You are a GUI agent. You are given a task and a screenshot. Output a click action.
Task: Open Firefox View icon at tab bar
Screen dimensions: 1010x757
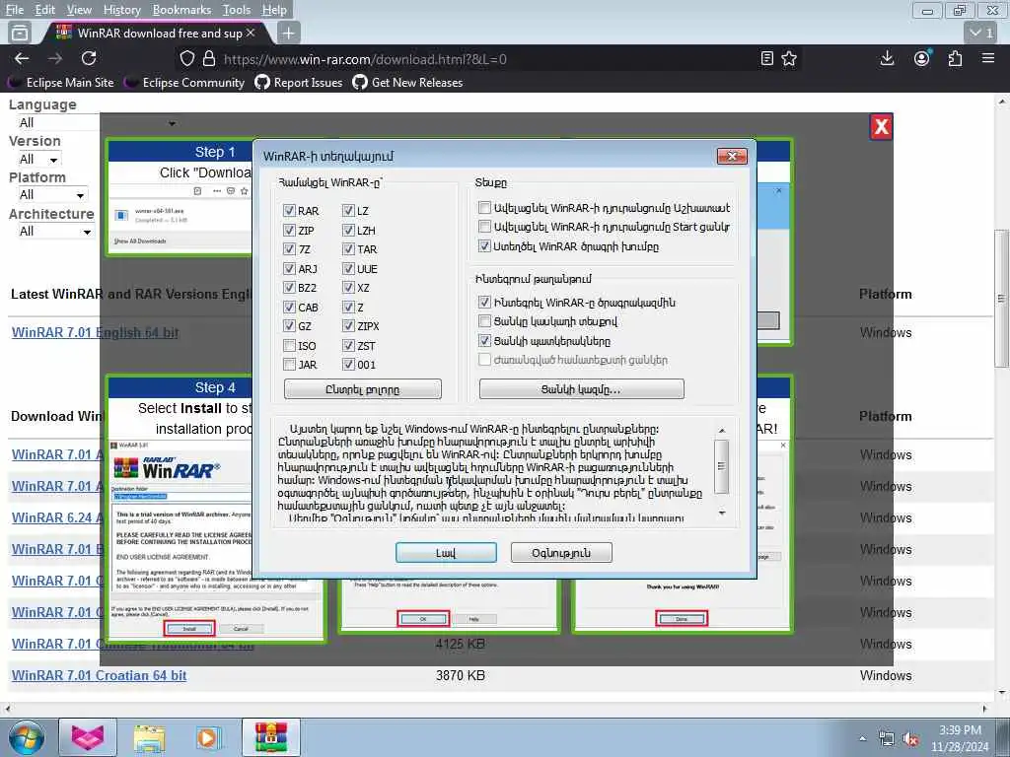[x=20, y=33]
